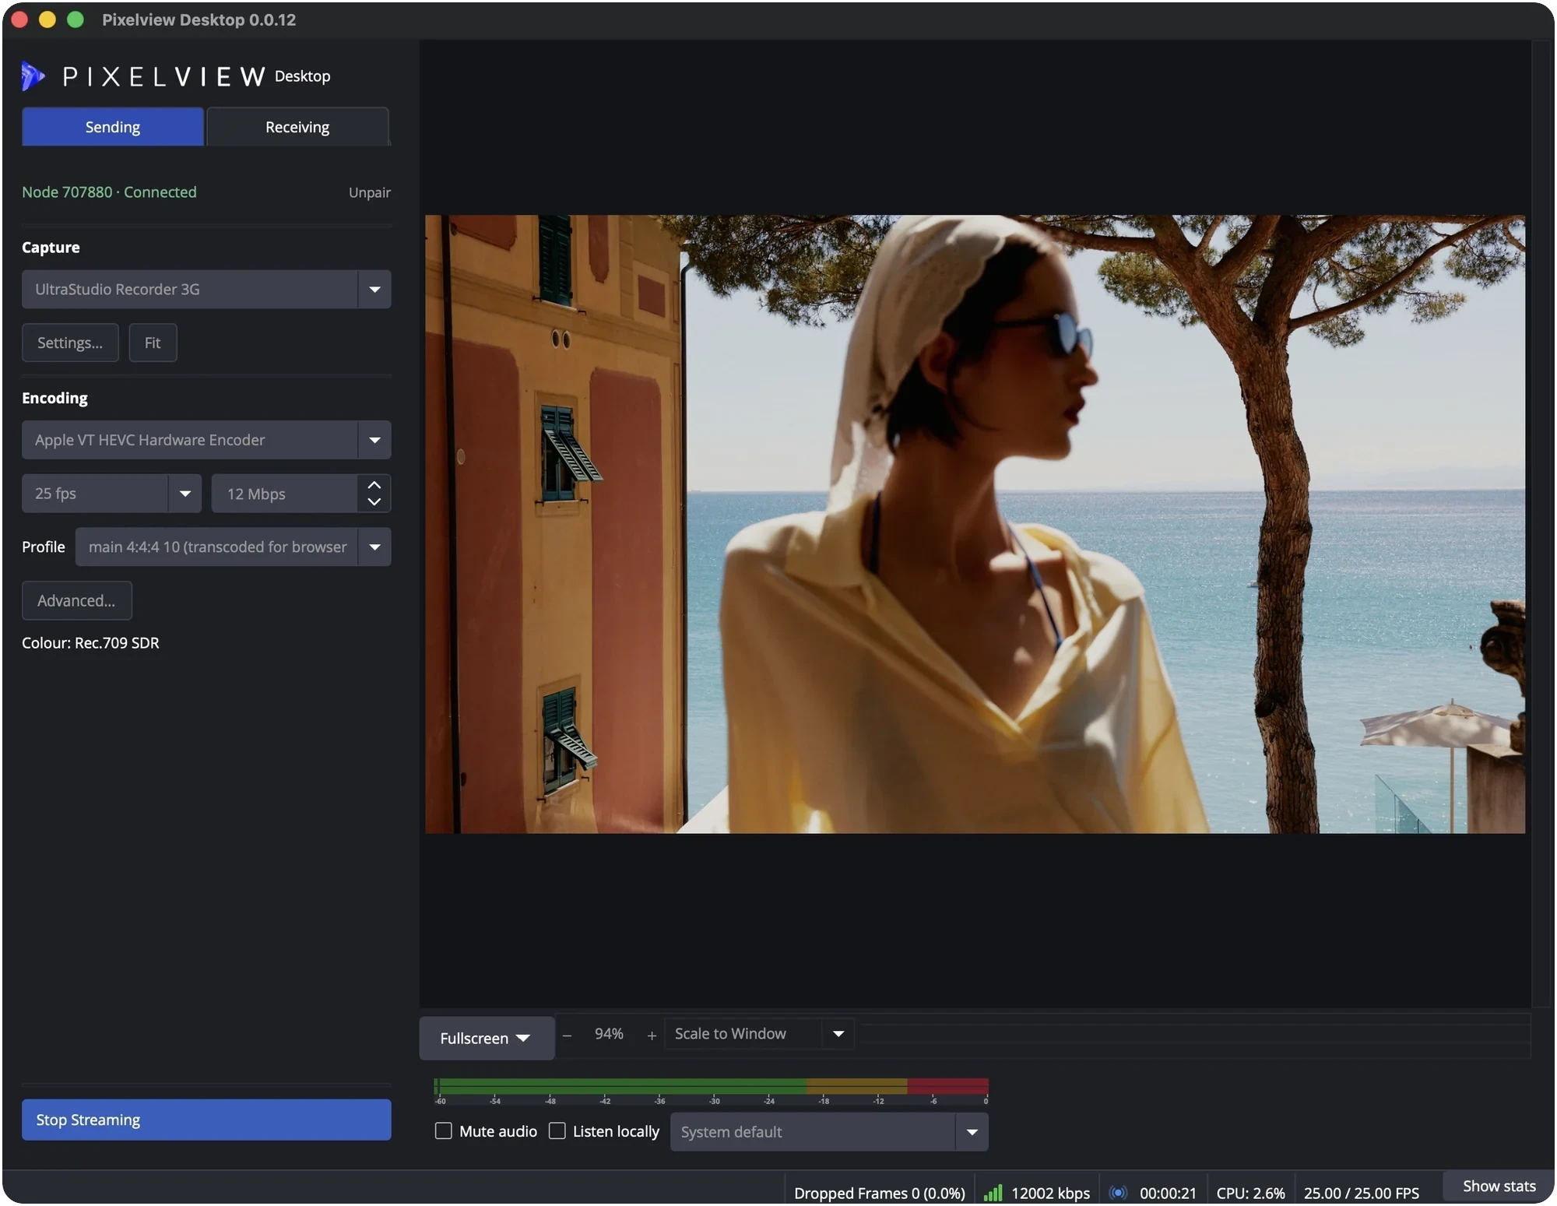Viewport: 1557px width, 1206px height.
Task: Click the 00:00:21 stream timer
Action: (x=1168, y=1193)
